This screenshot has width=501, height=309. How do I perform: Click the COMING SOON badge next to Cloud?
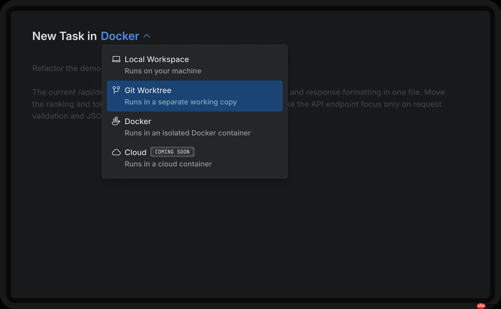tap(172, 152)
